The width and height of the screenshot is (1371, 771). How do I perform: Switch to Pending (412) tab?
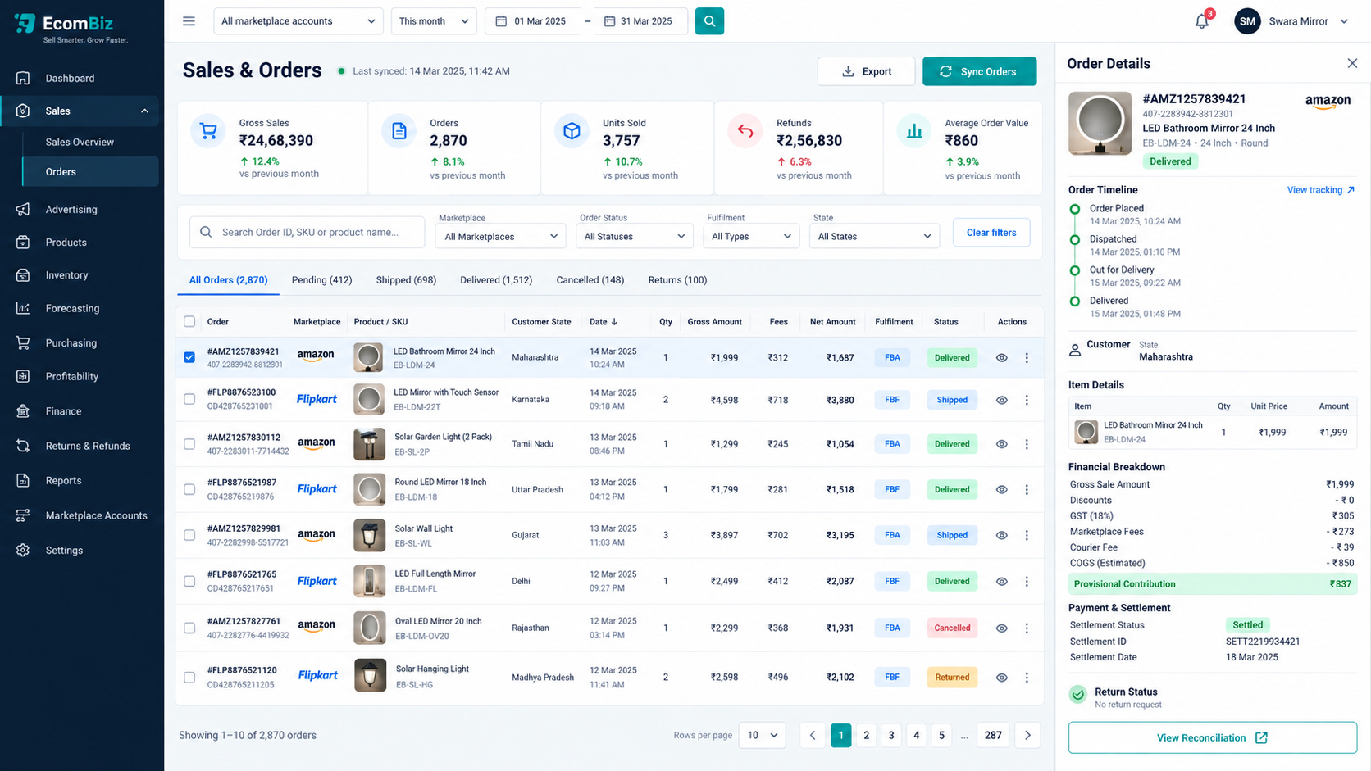321,280
